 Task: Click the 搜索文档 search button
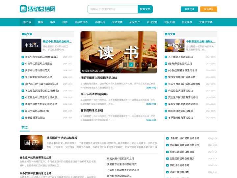pos(145,9)
